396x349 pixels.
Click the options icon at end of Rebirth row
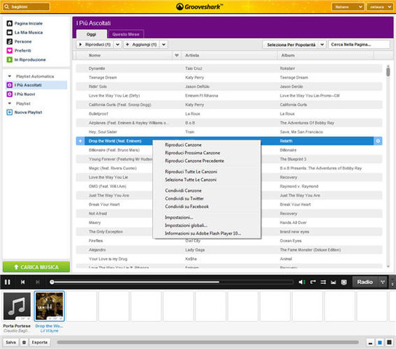click(x=378, y=141)
